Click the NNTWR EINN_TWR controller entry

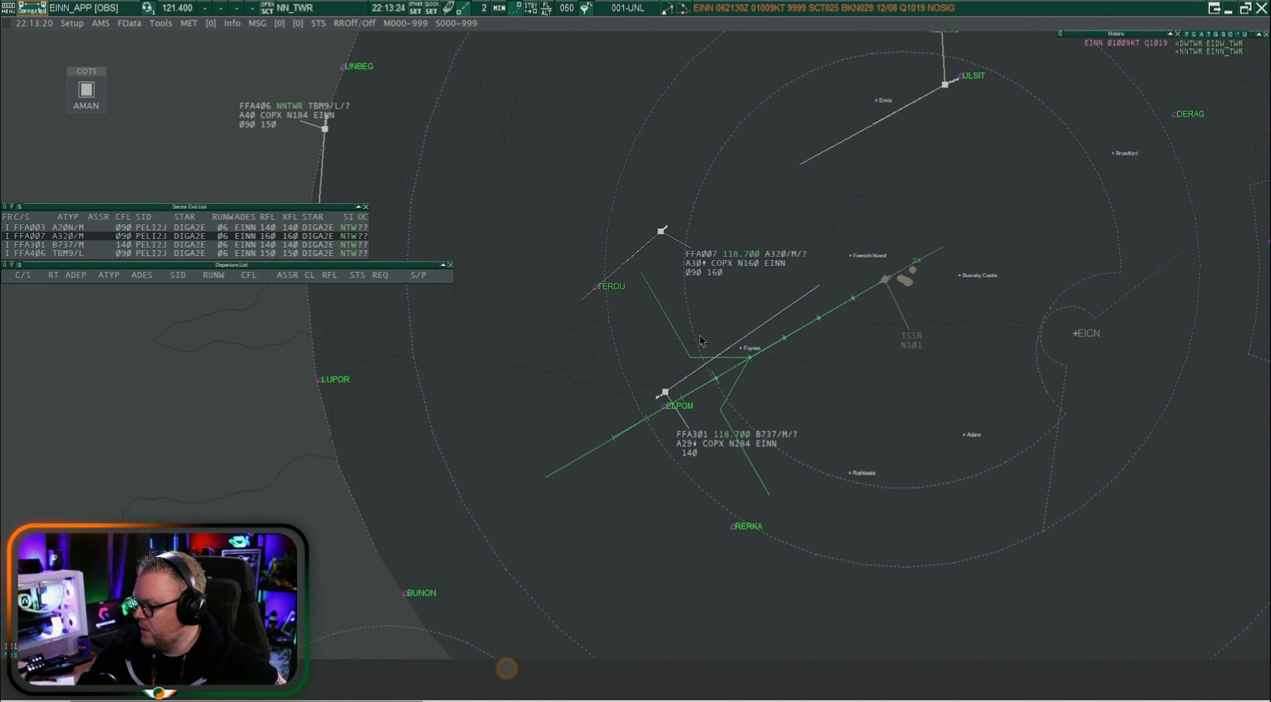(1209, 51)
